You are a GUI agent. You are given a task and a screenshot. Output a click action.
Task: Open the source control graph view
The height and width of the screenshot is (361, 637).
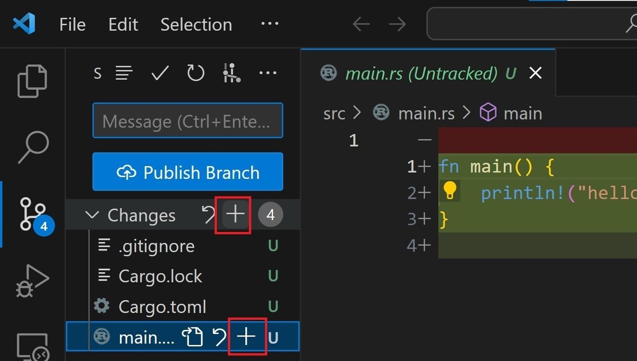pyautogui.click(x=232, y=73)
